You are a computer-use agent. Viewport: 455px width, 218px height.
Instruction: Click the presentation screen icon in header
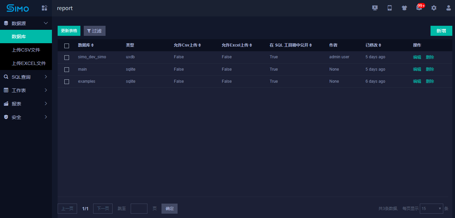(375, 8)
